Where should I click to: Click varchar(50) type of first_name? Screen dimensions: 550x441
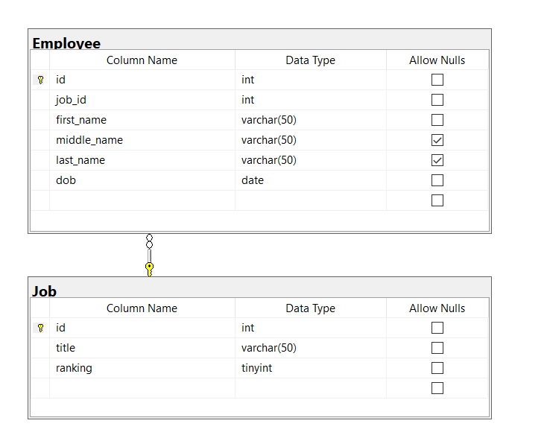tap(311, 120)
